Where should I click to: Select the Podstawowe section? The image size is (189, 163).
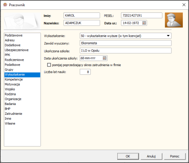tap(14, 35)
